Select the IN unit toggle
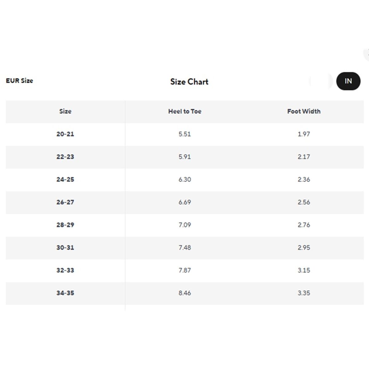The height and width of the screenshot is (369, 369). (x=348, y=81)
